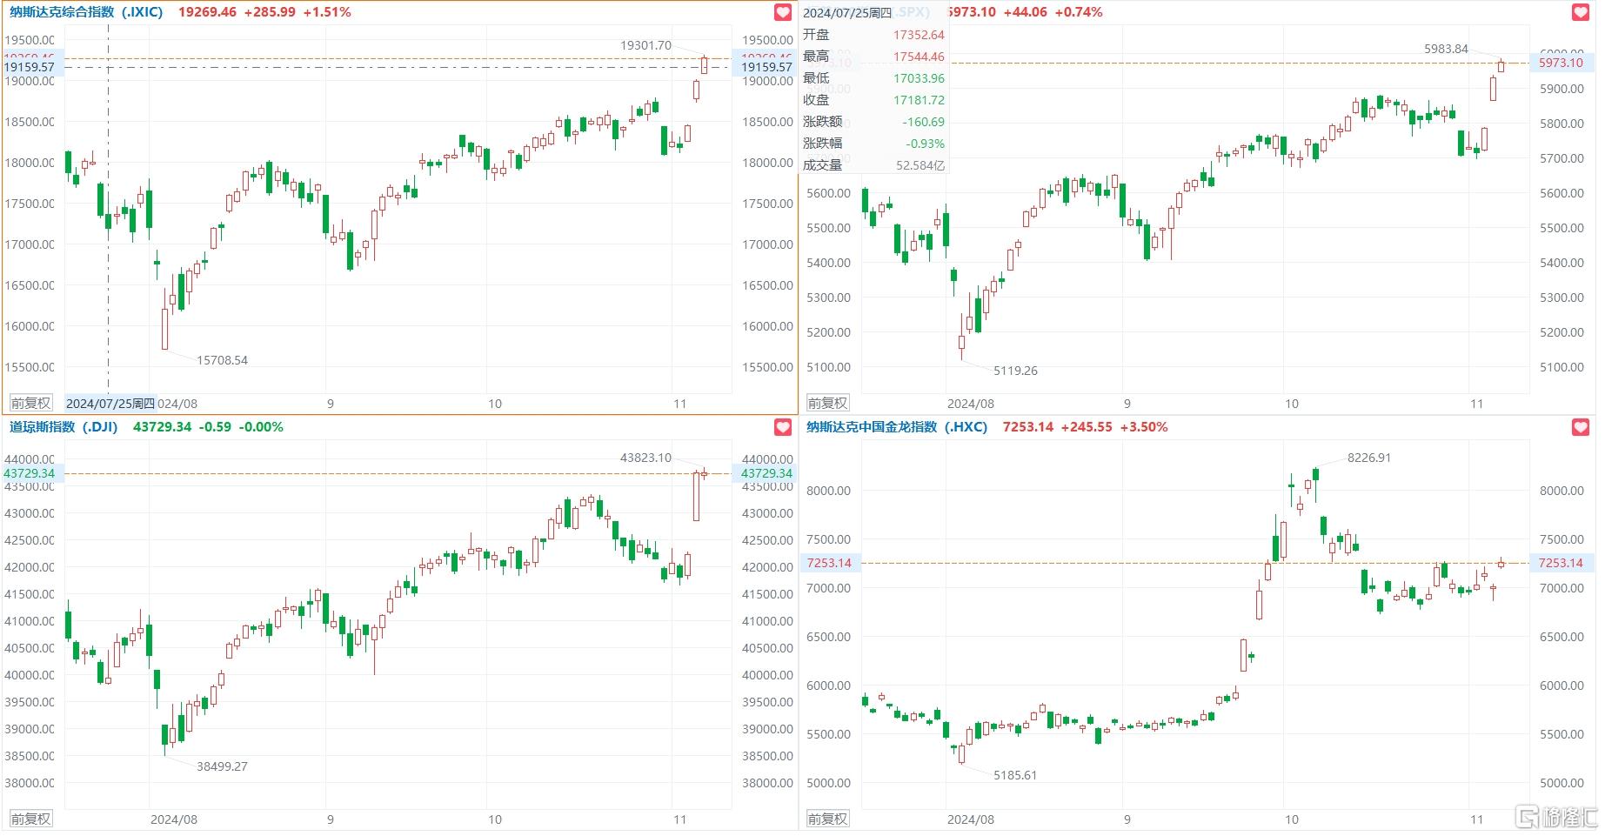
Task: Click the 15708.54 low marker on Nasdaq chart
Action: coord(222,360)
